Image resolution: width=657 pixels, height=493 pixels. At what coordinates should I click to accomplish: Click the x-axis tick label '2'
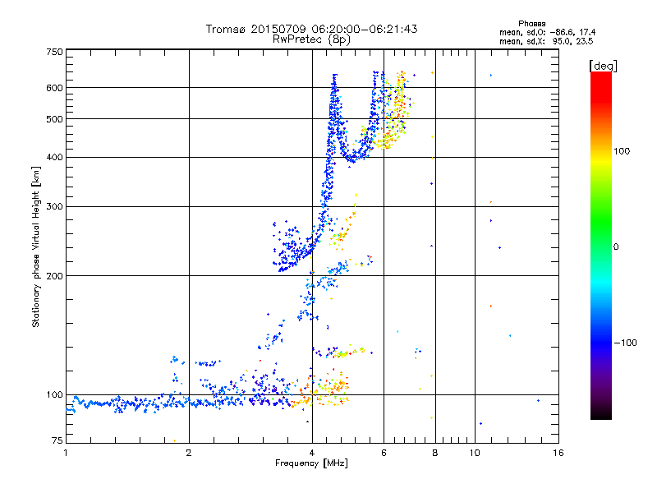pyautogui.click(x=189, y=453)
